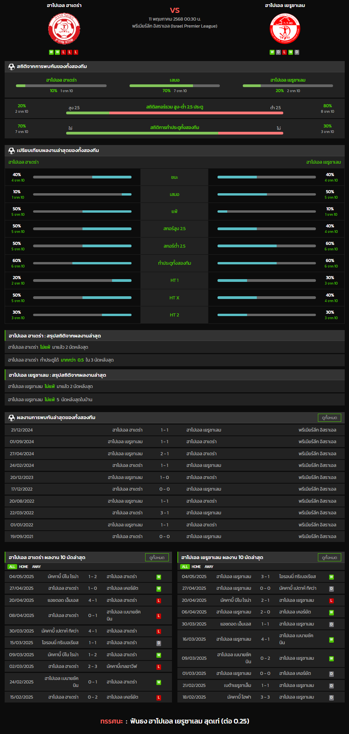This screenshot has height=734, width=349.
Task: Click the both-teams-to-score (ใช่/ไม่) bar
Action: pos(175,133)
